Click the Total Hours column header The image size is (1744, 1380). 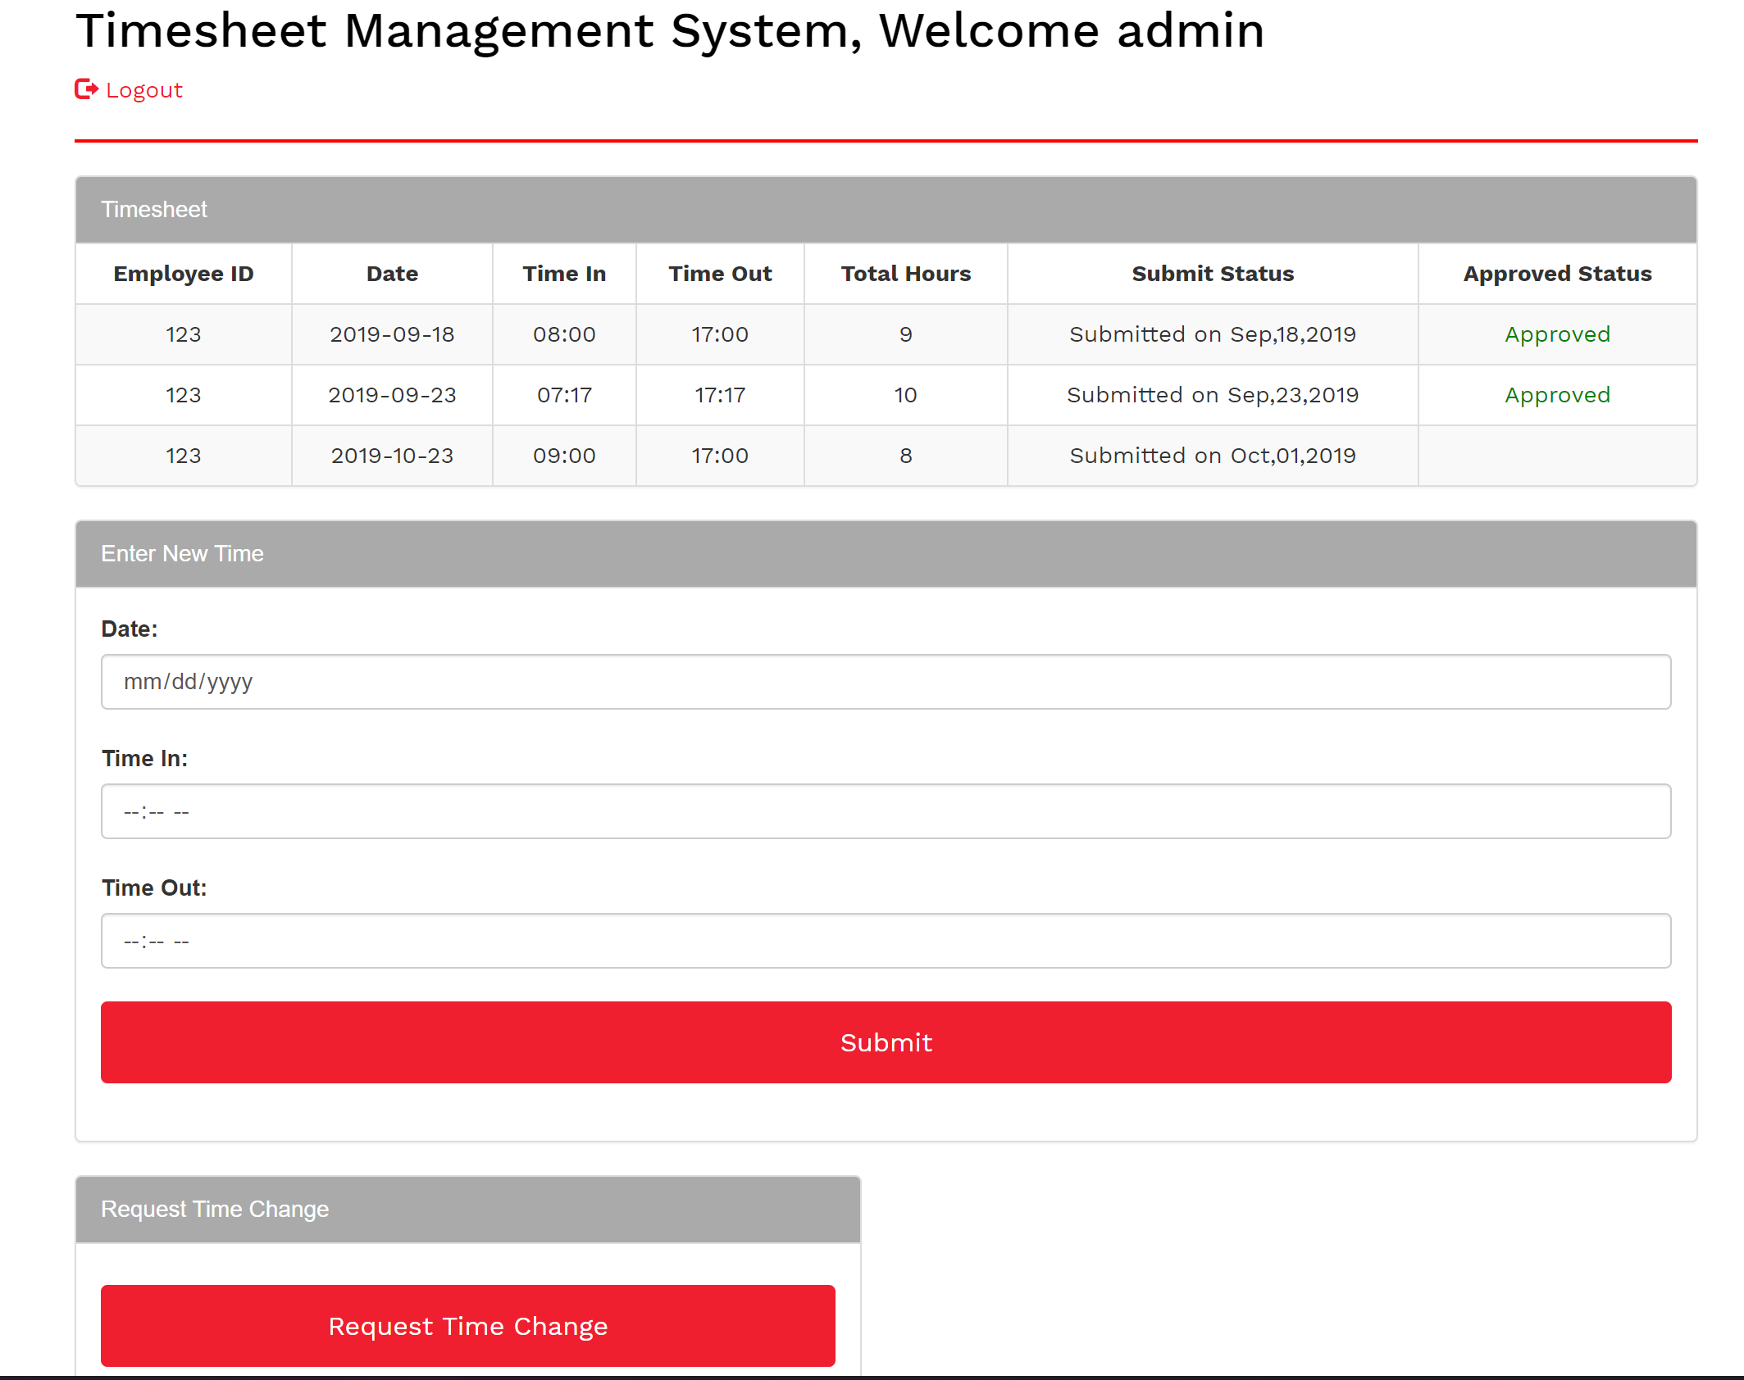pyautogui.click(x=905, y=274)
